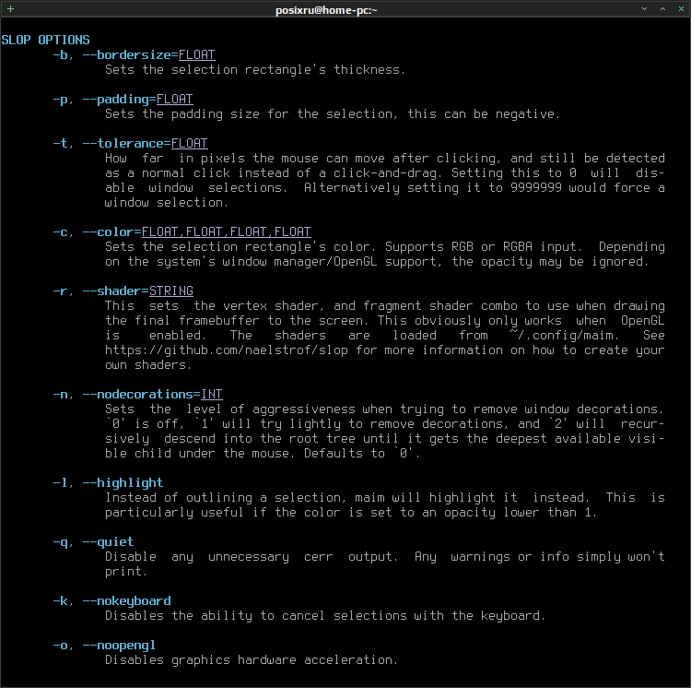This screenshot has width=691, height=688.
Task: Click the --quiet option
Action: 109,542
